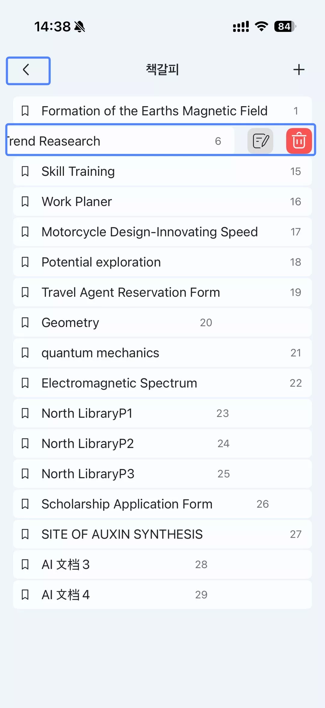Jump to SITE OF AUXIN SYNTHESIS bookmark
Viewport: 325px width, 708px height.
pos(122,534)
